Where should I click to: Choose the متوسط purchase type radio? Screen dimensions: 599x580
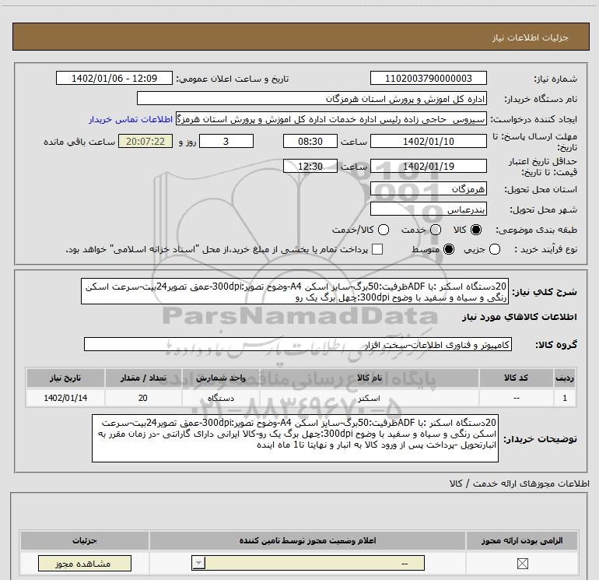pos(449,249)
